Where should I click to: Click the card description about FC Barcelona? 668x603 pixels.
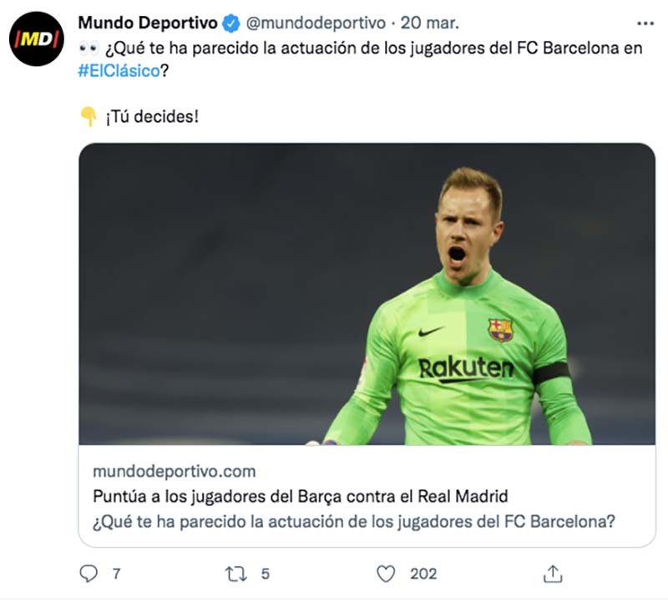[354, 522]
